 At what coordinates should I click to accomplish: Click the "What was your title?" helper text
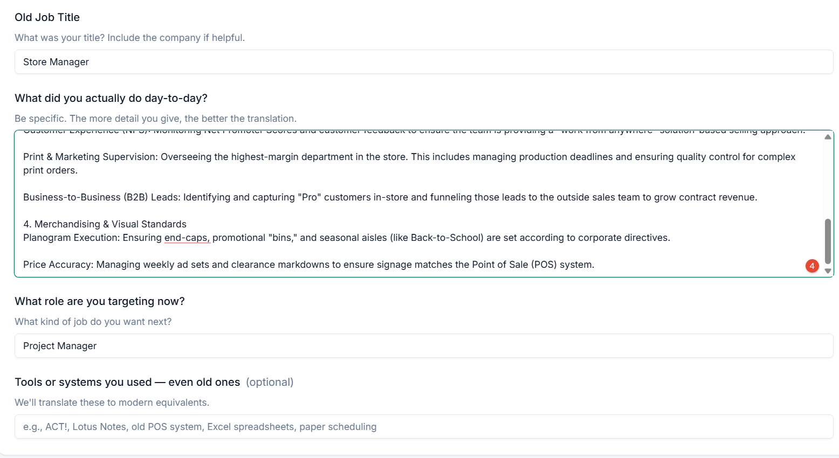pos(129,37)
